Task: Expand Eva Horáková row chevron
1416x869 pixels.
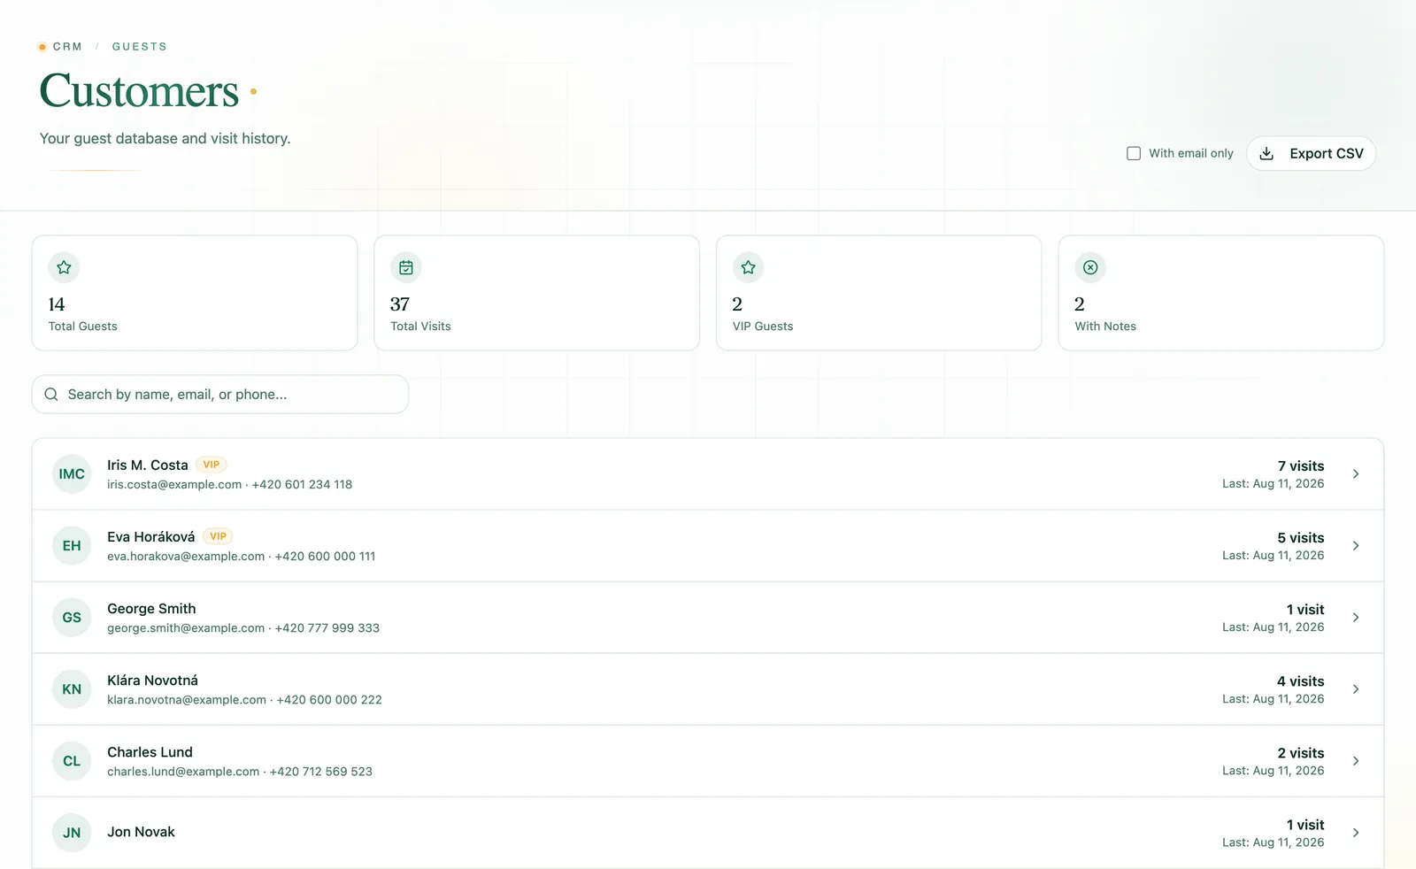Action: pos(1356,546)
